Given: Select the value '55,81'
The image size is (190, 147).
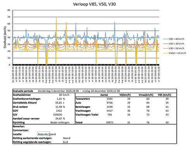Looking at the screenshot, I should tap(59, 103).
